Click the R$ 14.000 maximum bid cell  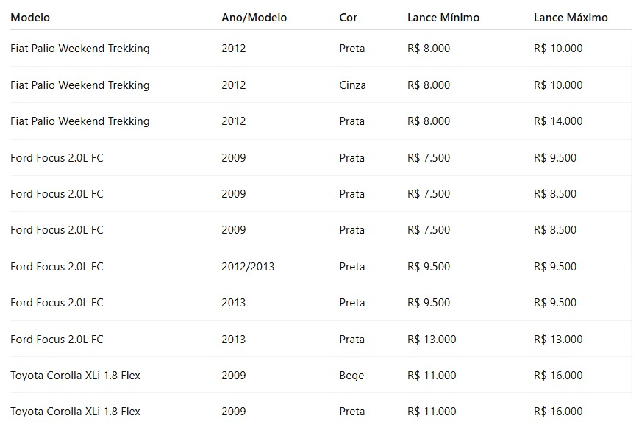(x=558, y=121)
